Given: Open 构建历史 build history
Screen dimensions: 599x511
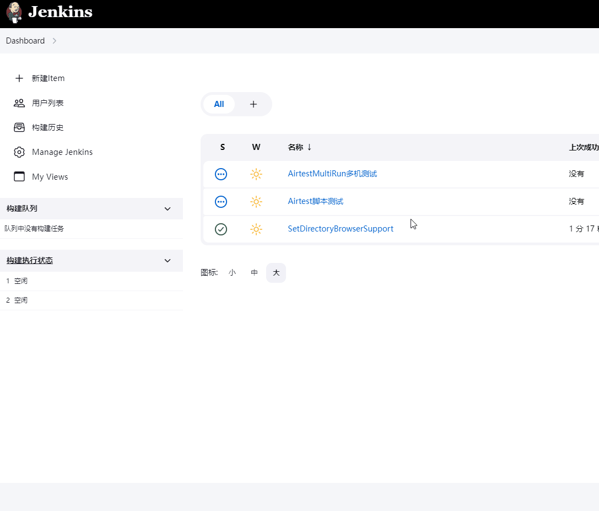Looking at the screenshot, I should click(x=48, y=127).
